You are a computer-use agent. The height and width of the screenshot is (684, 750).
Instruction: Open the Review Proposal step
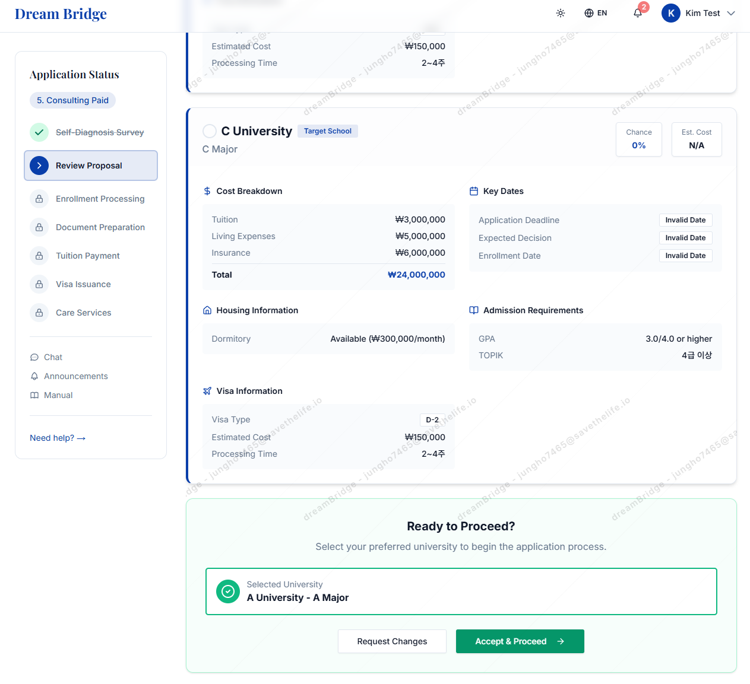click(91, 166)
